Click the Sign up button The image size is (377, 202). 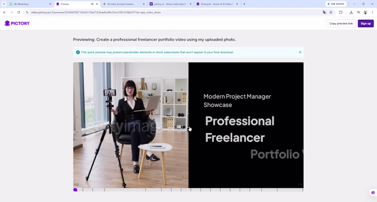pos(366,23)
